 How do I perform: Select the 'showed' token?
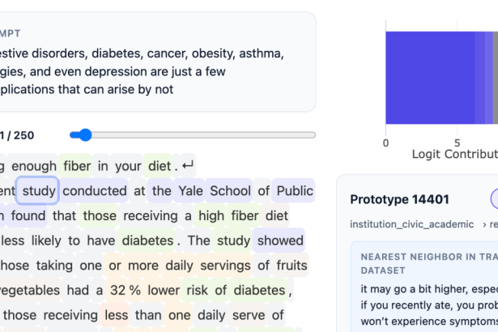(280, 240)
